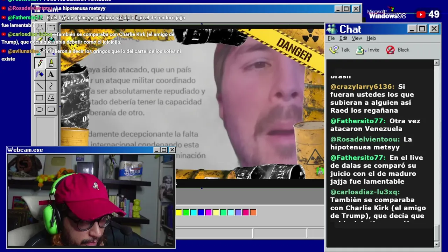
Task: Pick the pale yellow color swatch
Action: click(x=216, y=212)
